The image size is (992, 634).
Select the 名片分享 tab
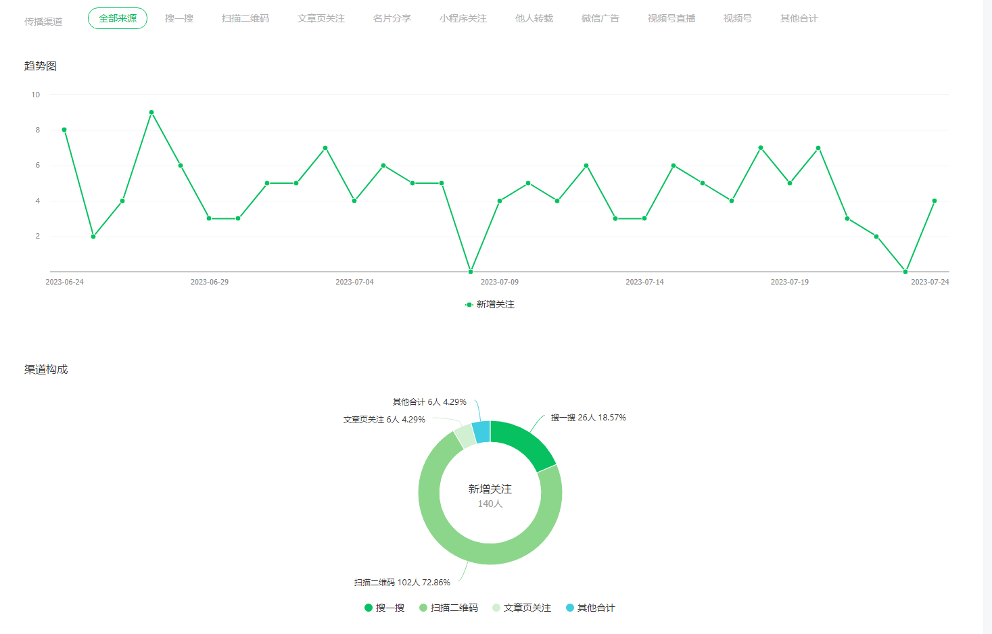392,18
